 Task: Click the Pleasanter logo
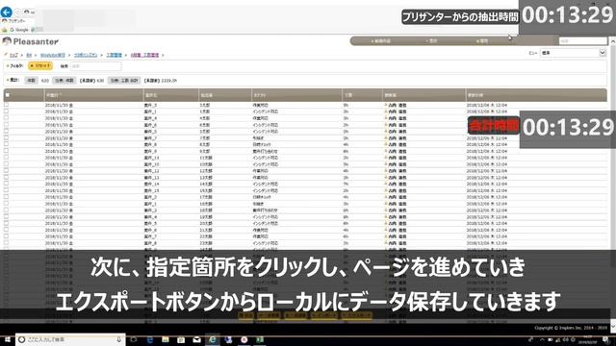(x=31, y=41)
